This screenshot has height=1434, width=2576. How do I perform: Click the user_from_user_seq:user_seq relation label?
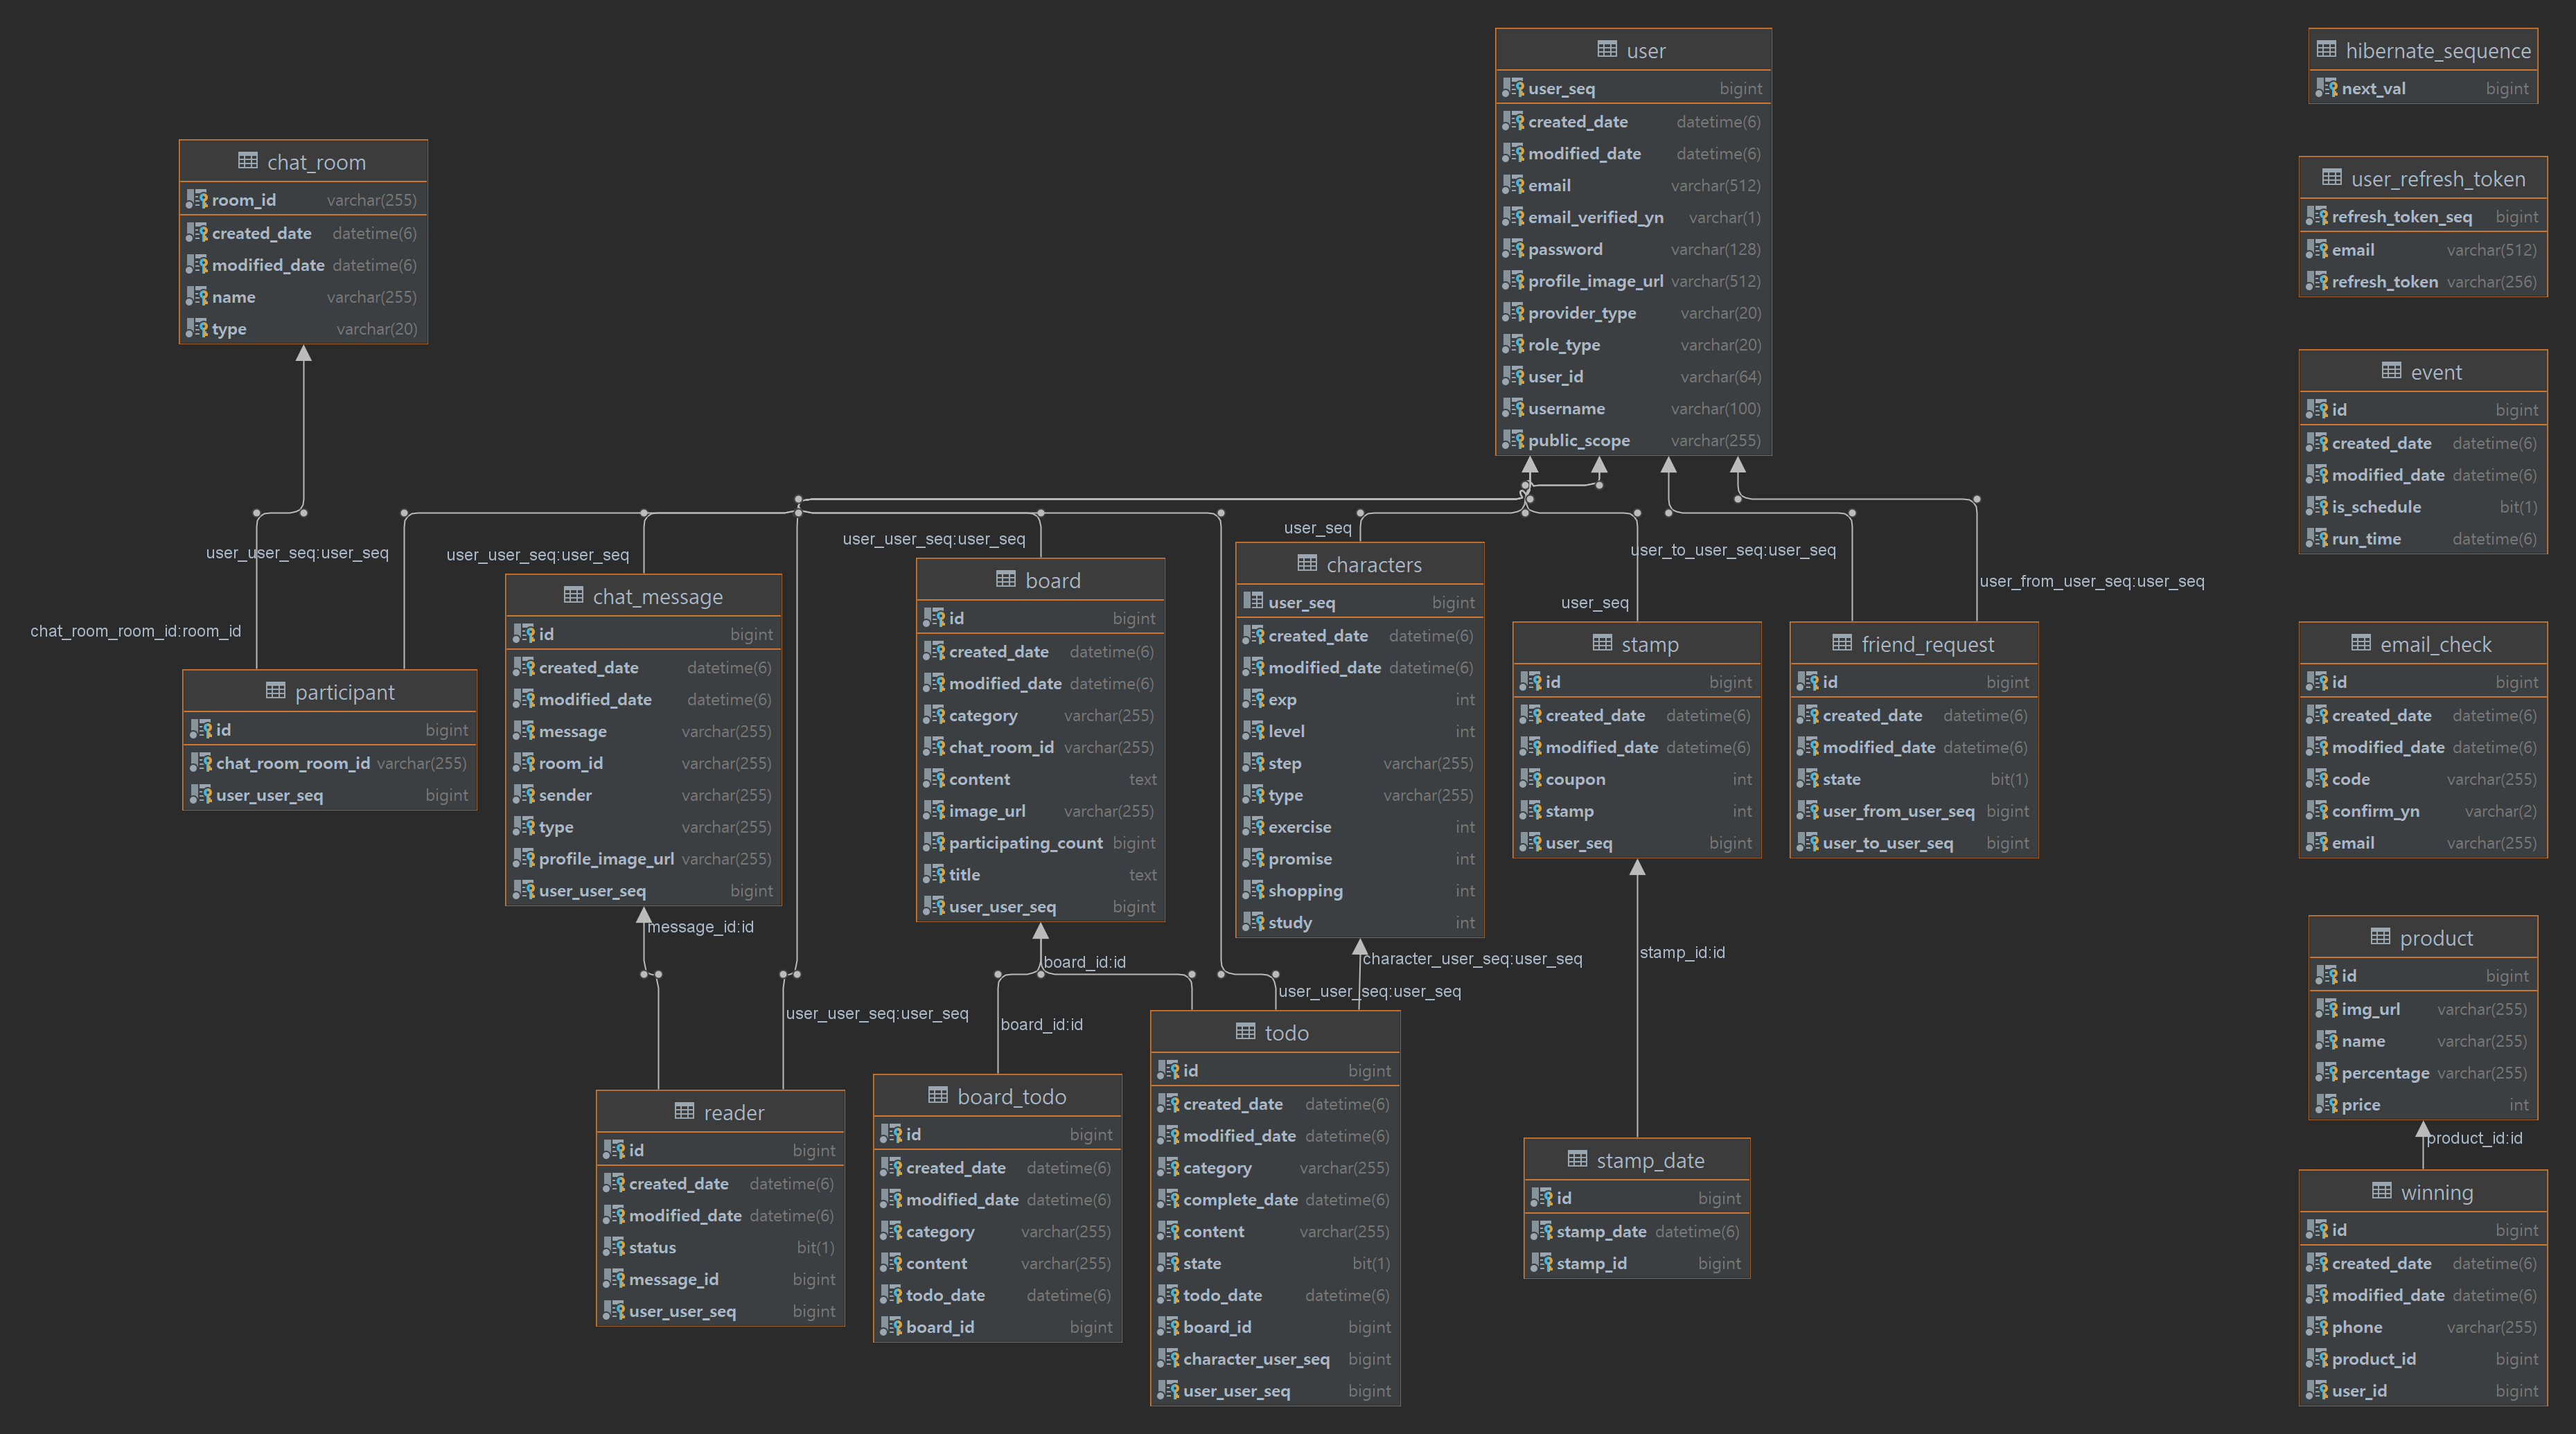[x=2091, y=581]
